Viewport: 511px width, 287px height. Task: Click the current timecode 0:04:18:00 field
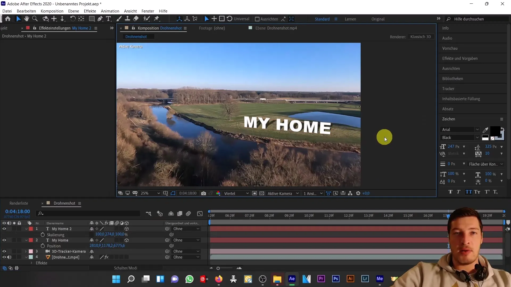coord(17,211)
